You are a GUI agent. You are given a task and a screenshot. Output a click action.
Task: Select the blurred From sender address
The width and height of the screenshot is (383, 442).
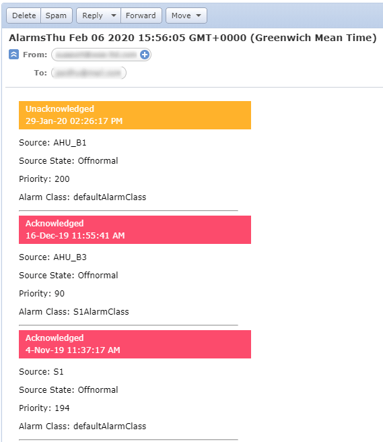point(96,55)
